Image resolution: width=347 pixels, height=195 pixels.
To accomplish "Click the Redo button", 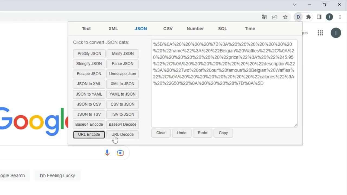I will click(x=203, y=133).
